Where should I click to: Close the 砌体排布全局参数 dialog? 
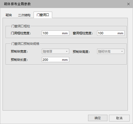click(x=128, y=4)
